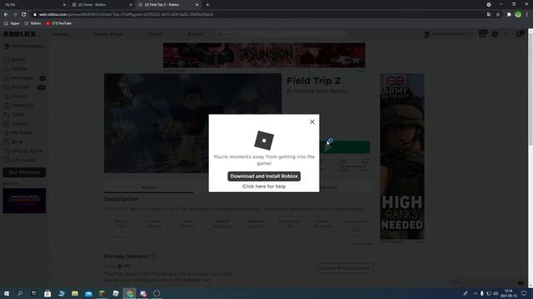The width and height of the screenshot is (533, 299).
Task: Close the Field Trip Z browser tab
Action: coord(197,5)
